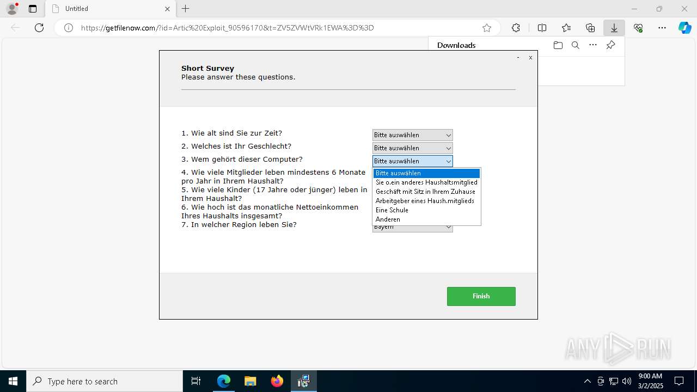Click the browser profile avatar icon

[x=11, y=9]
